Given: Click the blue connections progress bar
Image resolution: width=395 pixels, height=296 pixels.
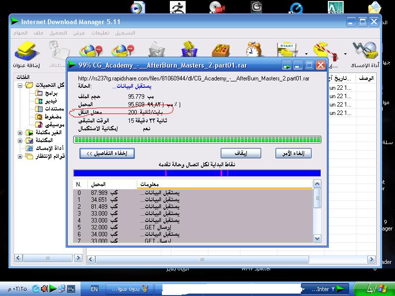Looking at the screenshot, I should tap(197, 173).
